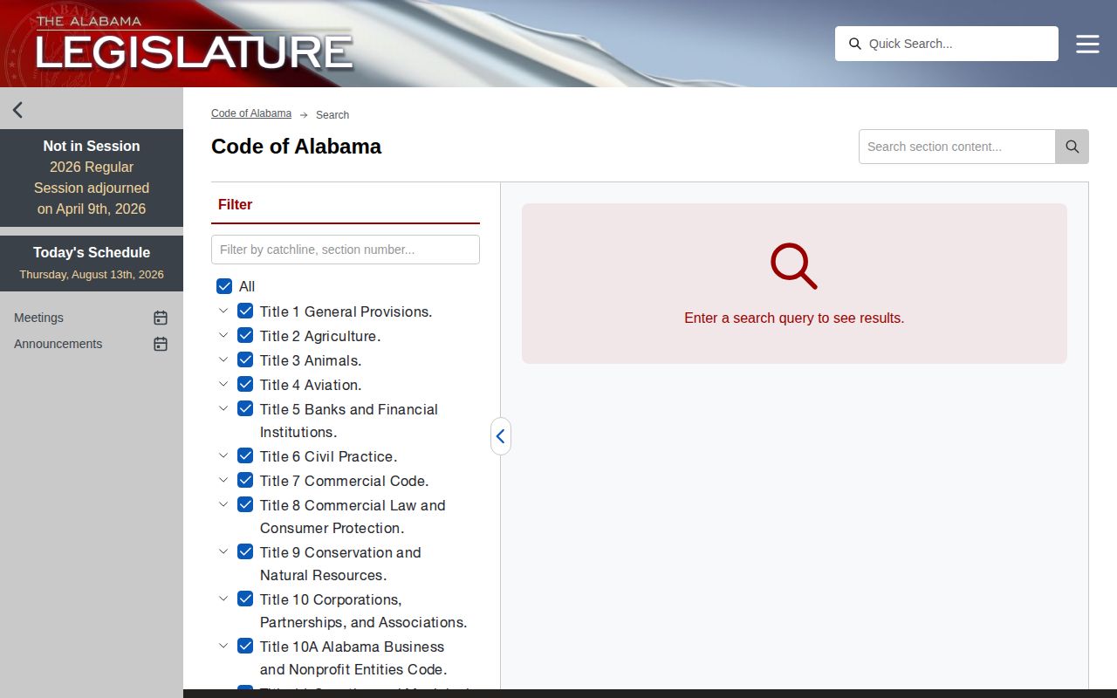Collapse the left sidebar with back chevron
The width and height of the screenshot is (1117, 698).
coord(17,109)
